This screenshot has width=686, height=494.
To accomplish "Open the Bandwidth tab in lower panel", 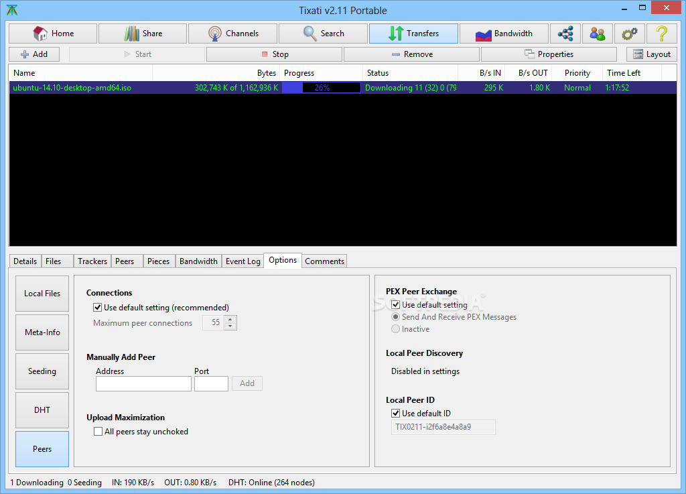I will (198, 261).
